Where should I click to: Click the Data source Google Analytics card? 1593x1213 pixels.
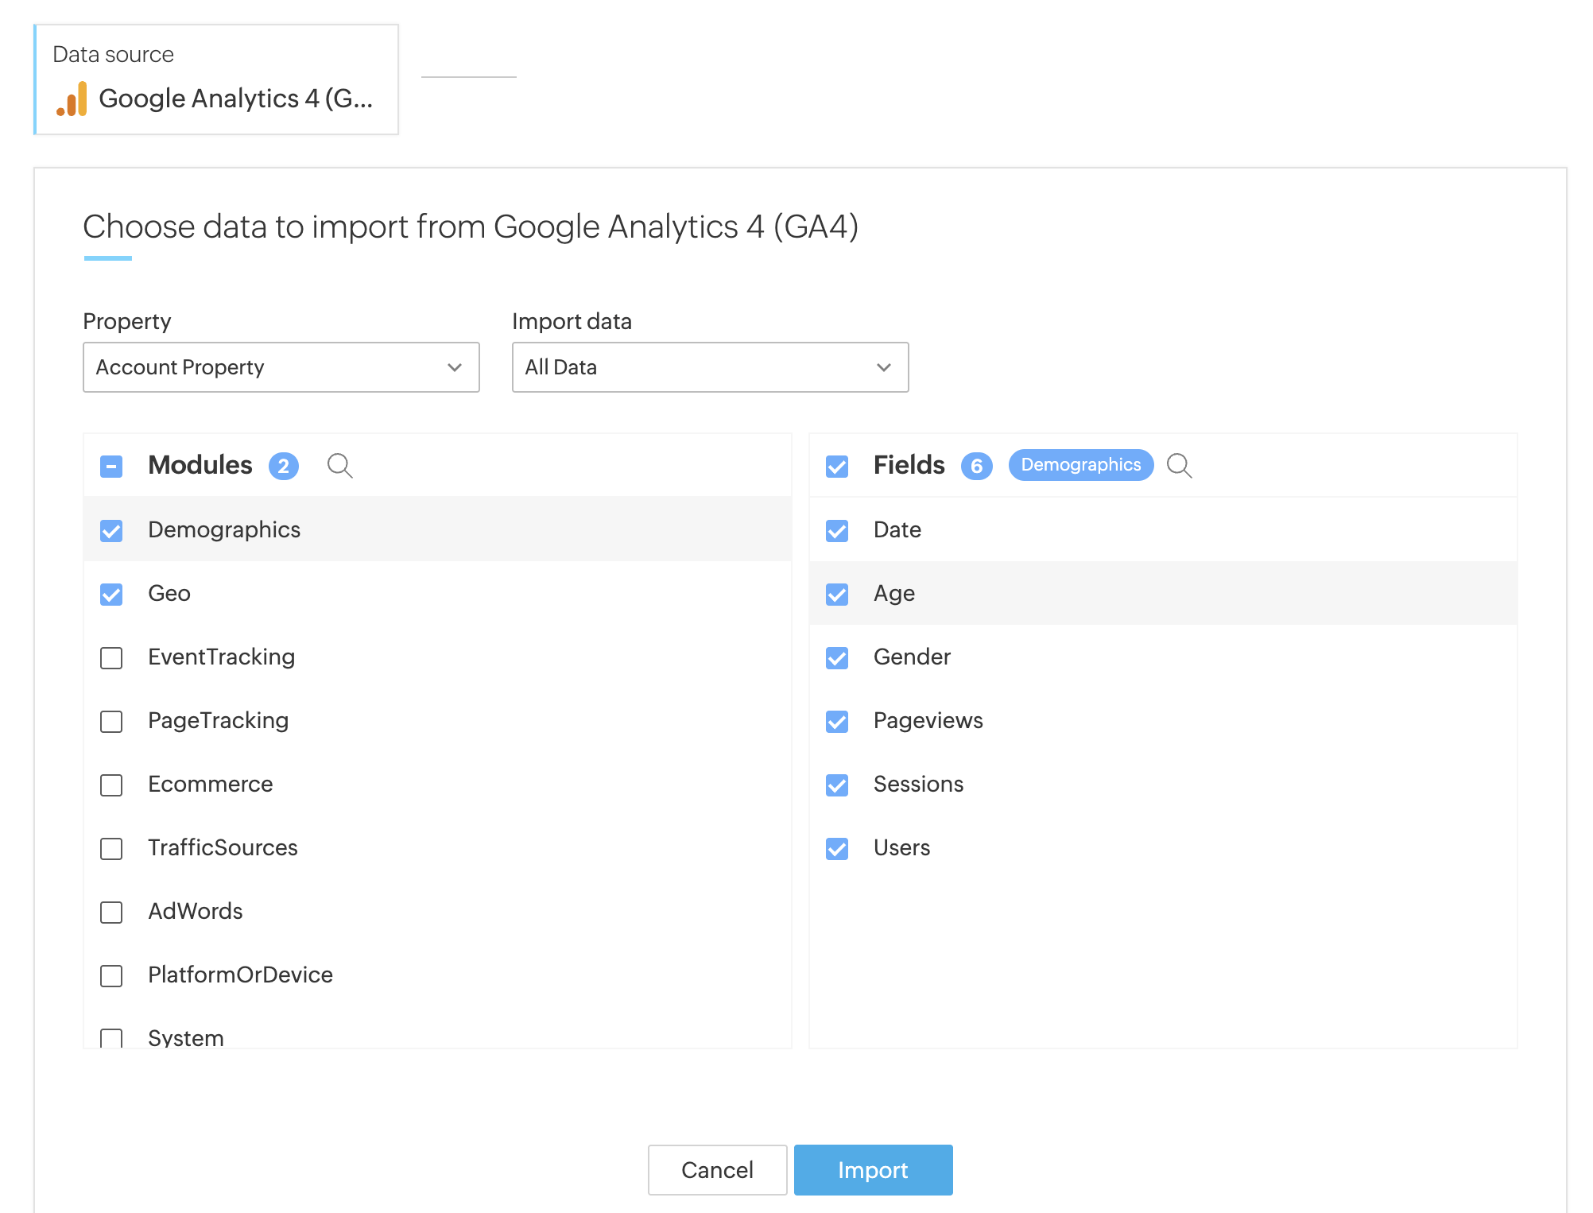(x=216, y=79)
